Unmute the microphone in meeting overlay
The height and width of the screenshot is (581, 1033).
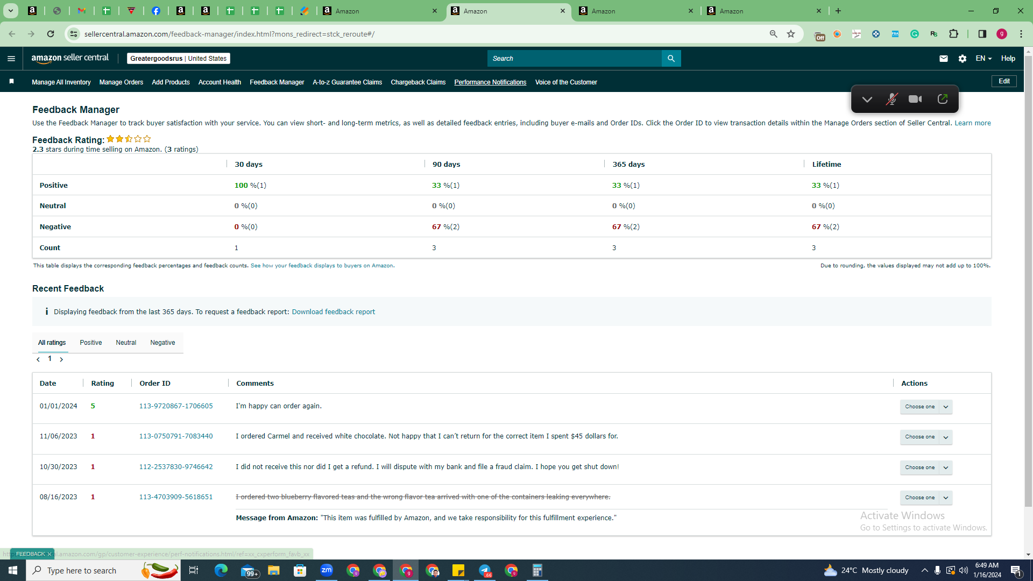[892, 99]
